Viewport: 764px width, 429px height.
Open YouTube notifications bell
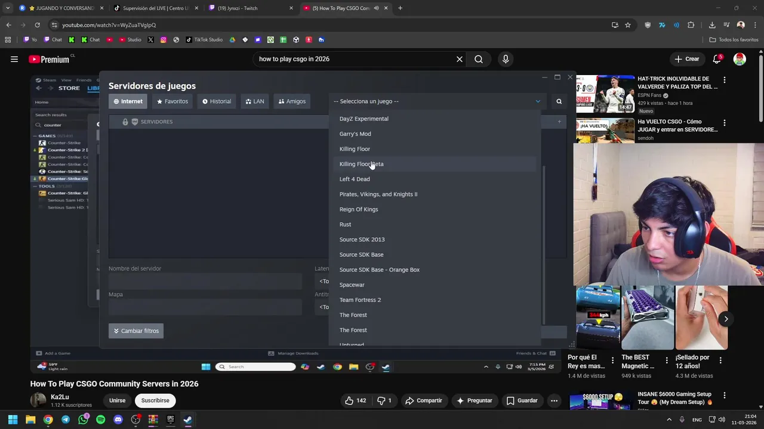(717, 59)
